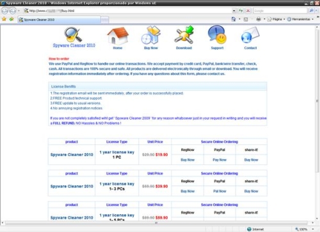Open the zoom level dropdown arrow
This screenshot has height=232, width=320.
pyautogui.click(x=313, y=229)
